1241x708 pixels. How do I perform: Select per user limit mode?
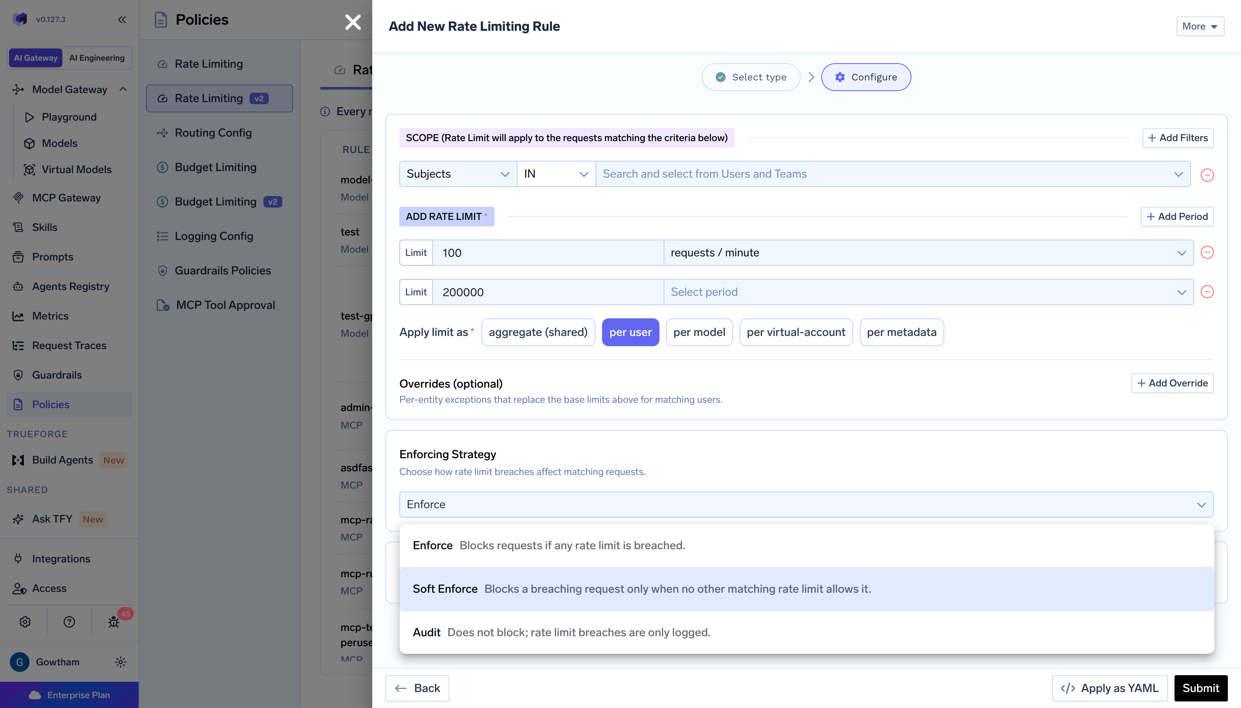(630, 332)
